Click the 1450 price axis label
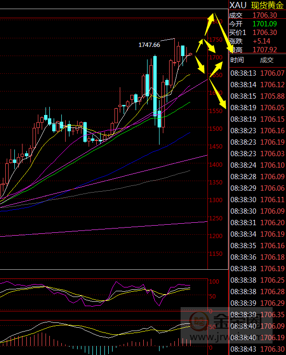The height and width of the screenshot is (355, 286). [x=216, y=147]
